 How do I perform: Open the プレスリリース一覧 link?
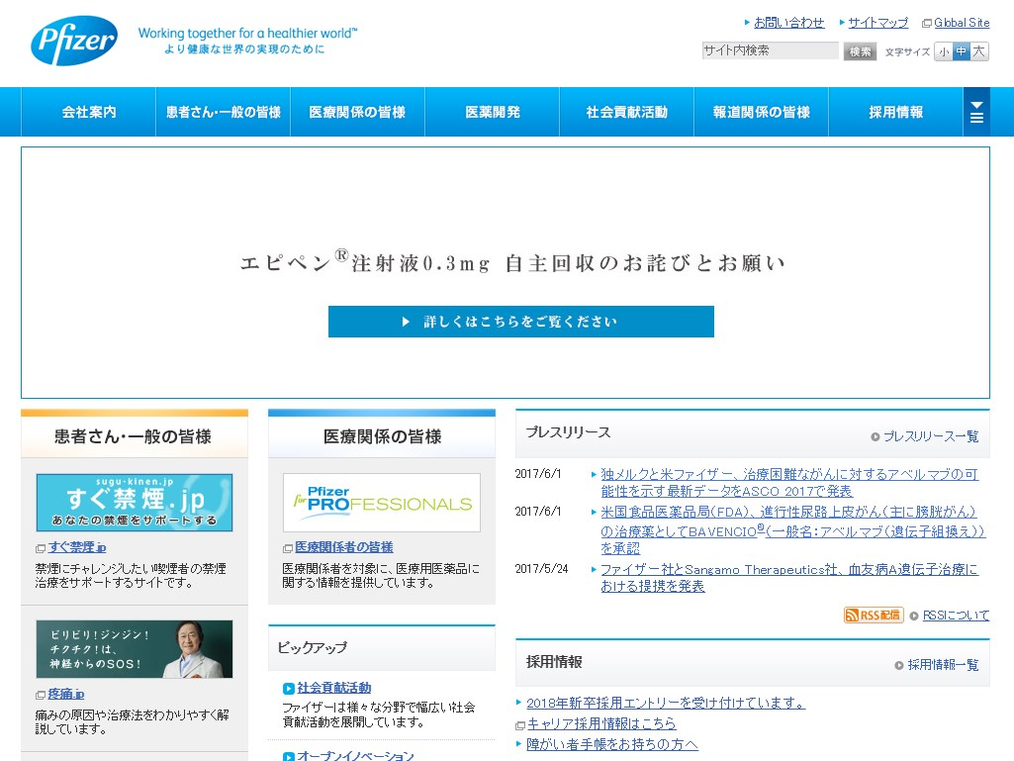[x=931, y=436]
